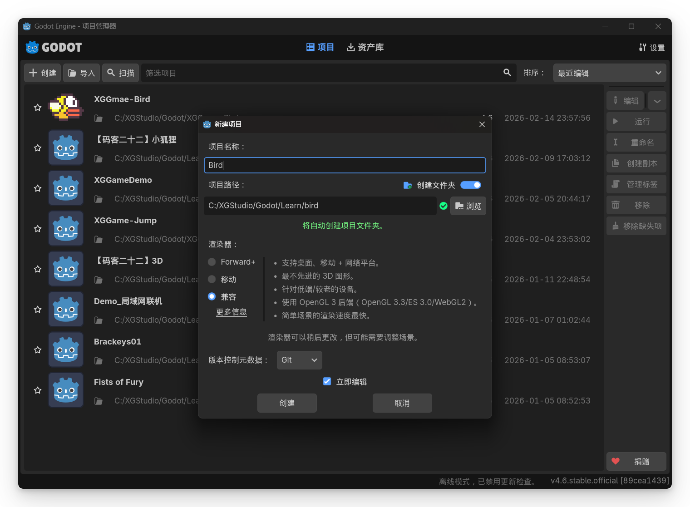Show 【码客二十二】小狐狸 folder in file manager
The image size is (690, 507).
[x=99, y=159]
